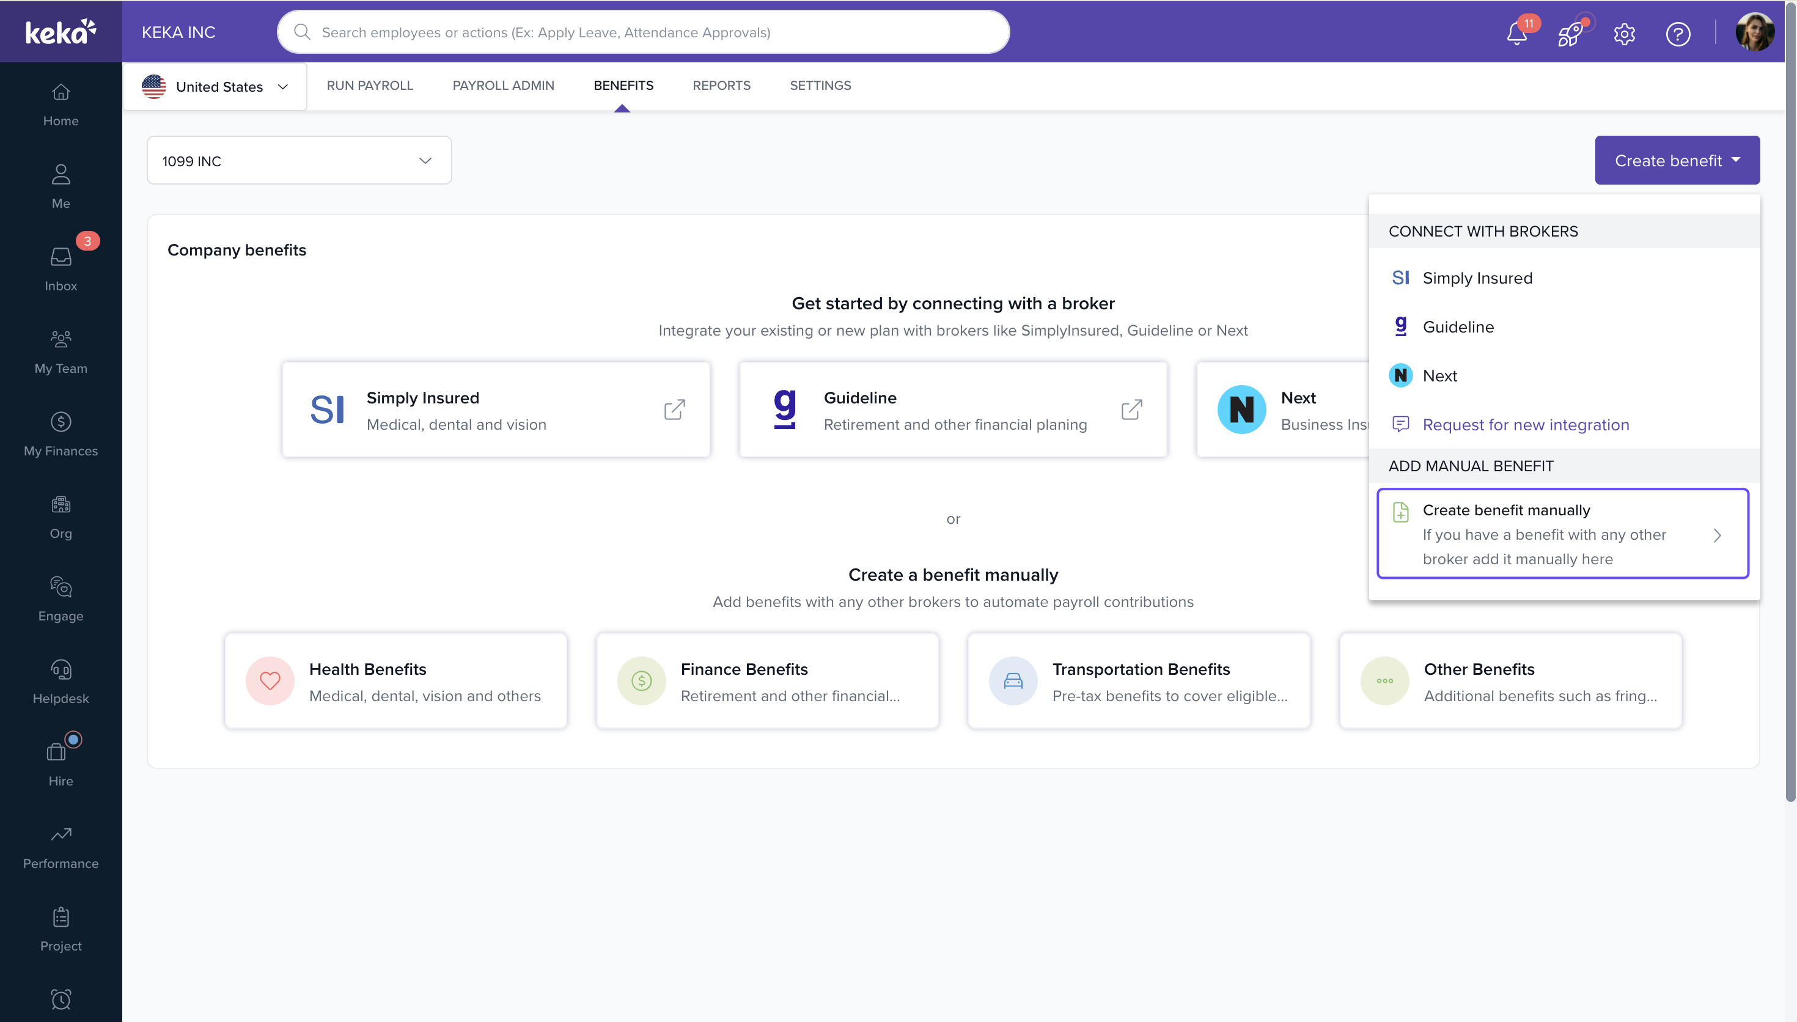1797x1022 pixels.
Task: Switch to the REPORTS tab
Action: tap(721, 86)
